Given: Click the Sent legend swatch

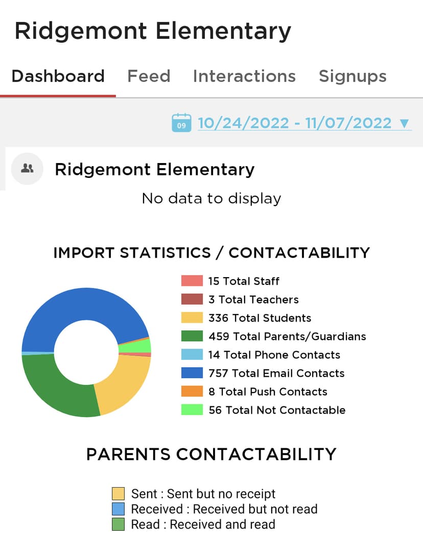Looking at the screenshot, I should (119, 494).
